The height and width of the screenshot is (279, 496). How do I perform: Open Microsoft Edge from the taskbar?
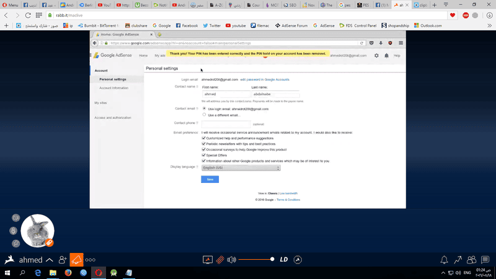[38, 273]
